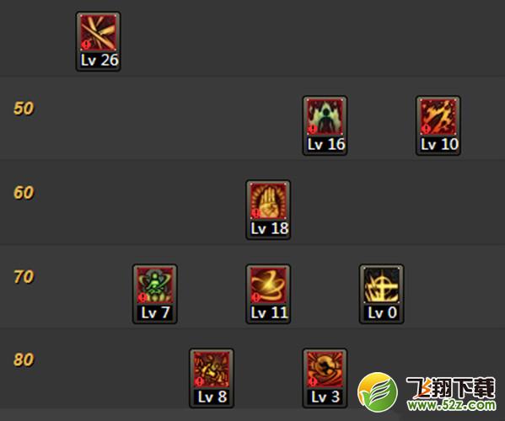Choose the flaming strike skill at Lv 10
Image resolution: width=505 pixels, height=421 pixels.
click(x=438, y=117)
